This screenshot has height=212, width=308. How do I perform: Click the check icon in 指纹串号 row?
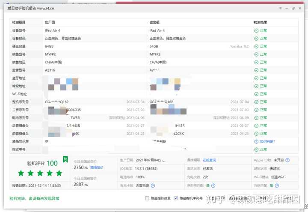click(x=256, y=149)
